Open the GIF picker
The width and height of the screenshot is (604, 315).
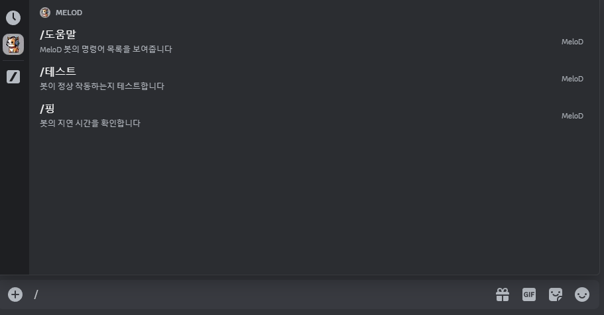pos(529,294)
